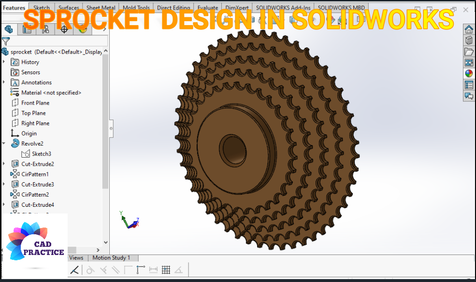Screen dimensions: 476x282
Task: Click the tree horizontal scroll right arrow
Action: coord(98,250)
